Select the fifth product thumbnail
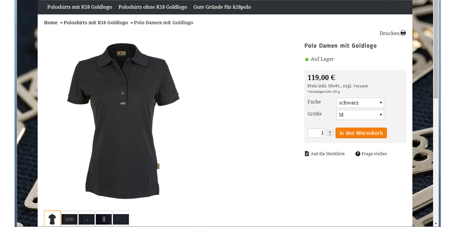455x227 pixels. coord(121,219)
